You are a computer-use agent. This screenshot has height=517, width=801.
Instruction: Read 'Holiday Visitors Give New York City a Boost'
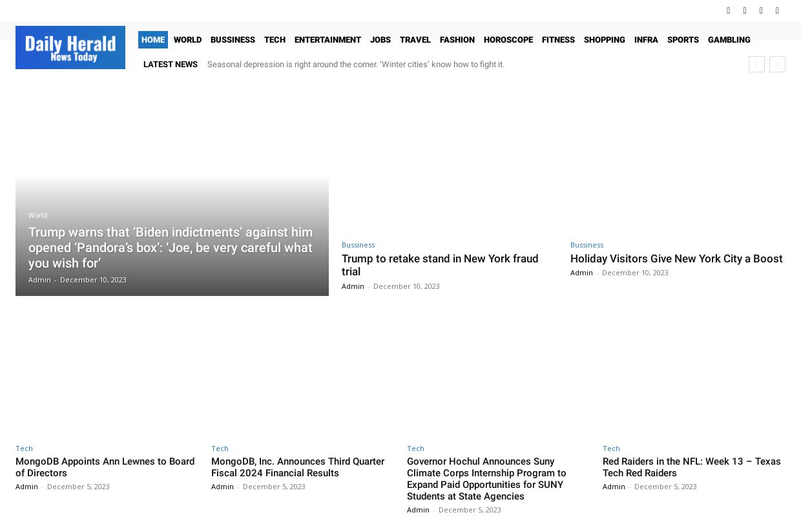coord(676,258)
